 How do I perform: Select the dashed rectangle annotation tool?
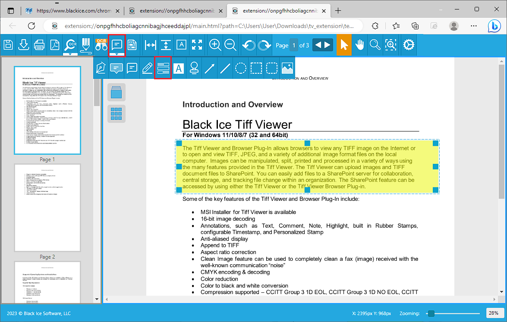click(x=256, y=68)
